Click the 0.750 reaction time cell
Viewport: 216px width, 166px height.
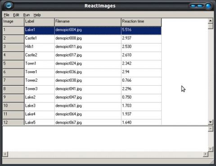[x=141, y=98]
